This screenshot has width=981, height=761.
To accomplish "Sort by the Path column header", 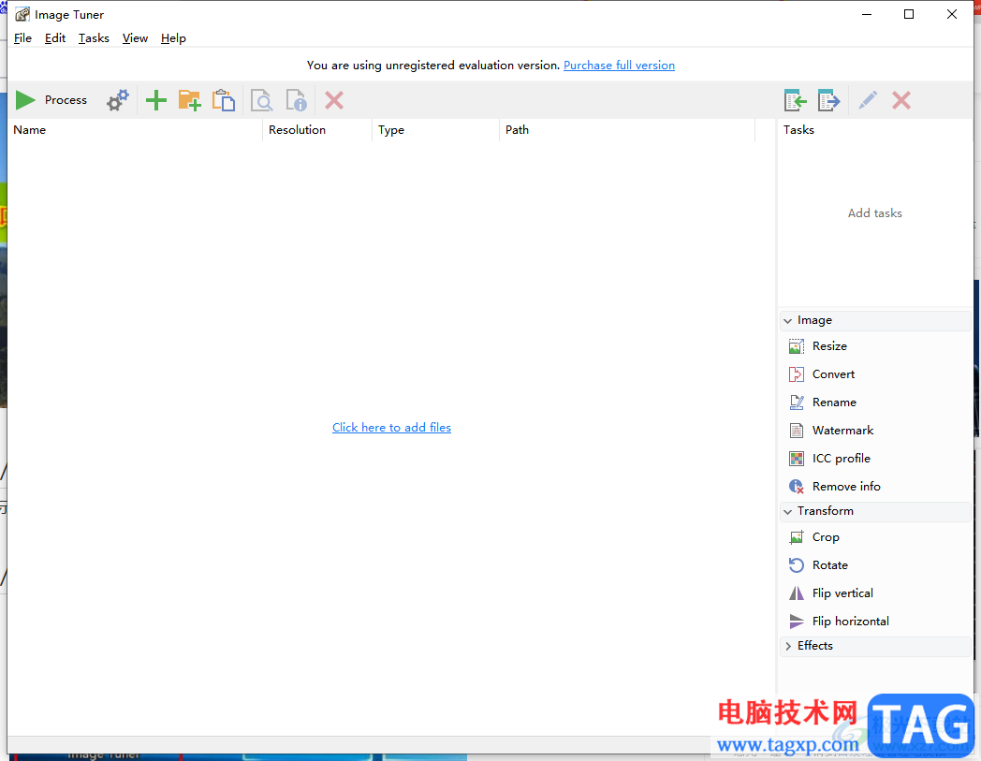I will [x=627, y=130].
